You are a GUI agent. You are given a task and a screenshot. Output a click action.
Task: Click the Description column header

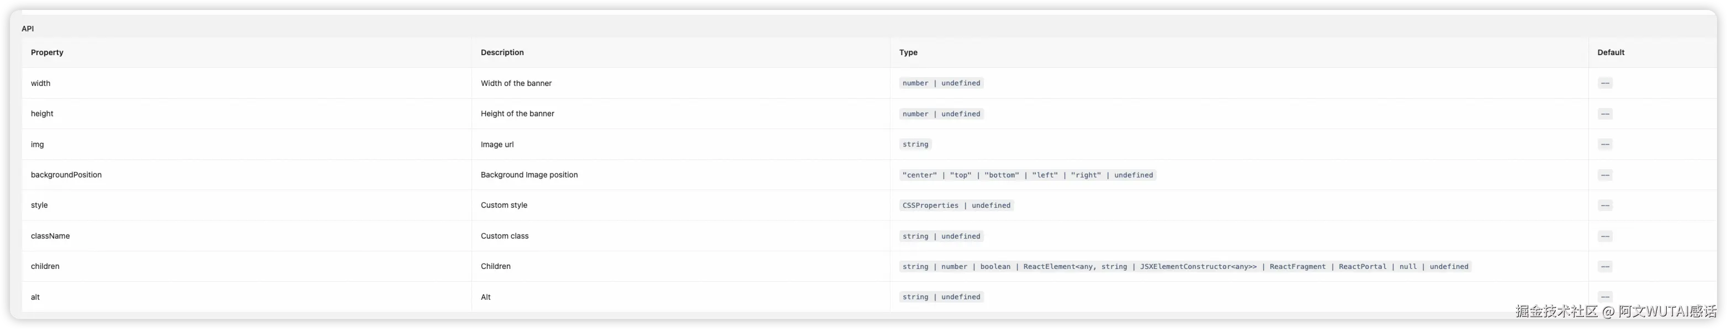click(x=502, y=53)
